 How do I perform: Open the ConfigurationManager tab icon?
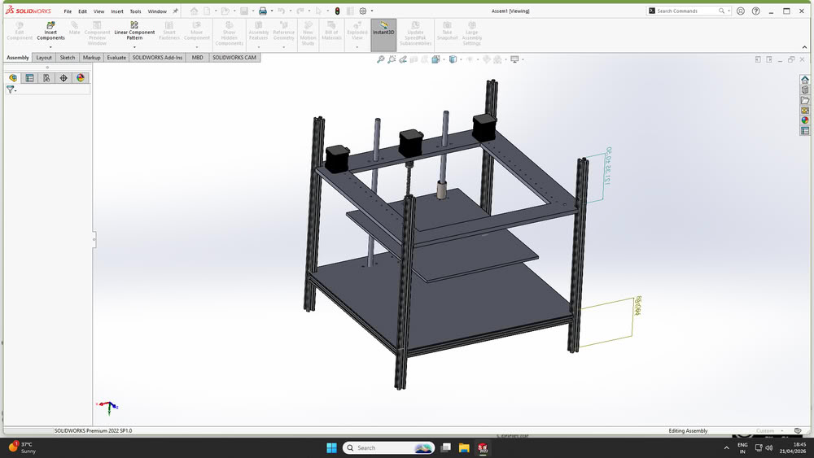tap(46, 78)
